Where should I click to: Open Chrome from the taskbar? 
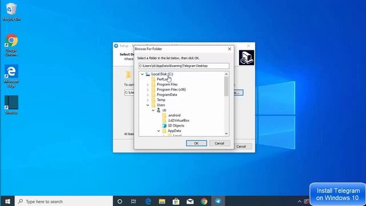(x=204, y=201)
